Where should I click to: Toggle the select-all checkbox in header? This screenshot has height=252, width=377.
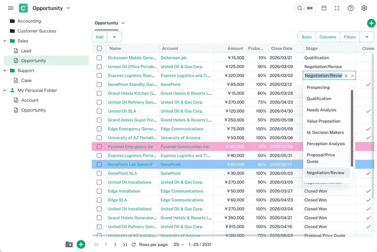(99, 48)
